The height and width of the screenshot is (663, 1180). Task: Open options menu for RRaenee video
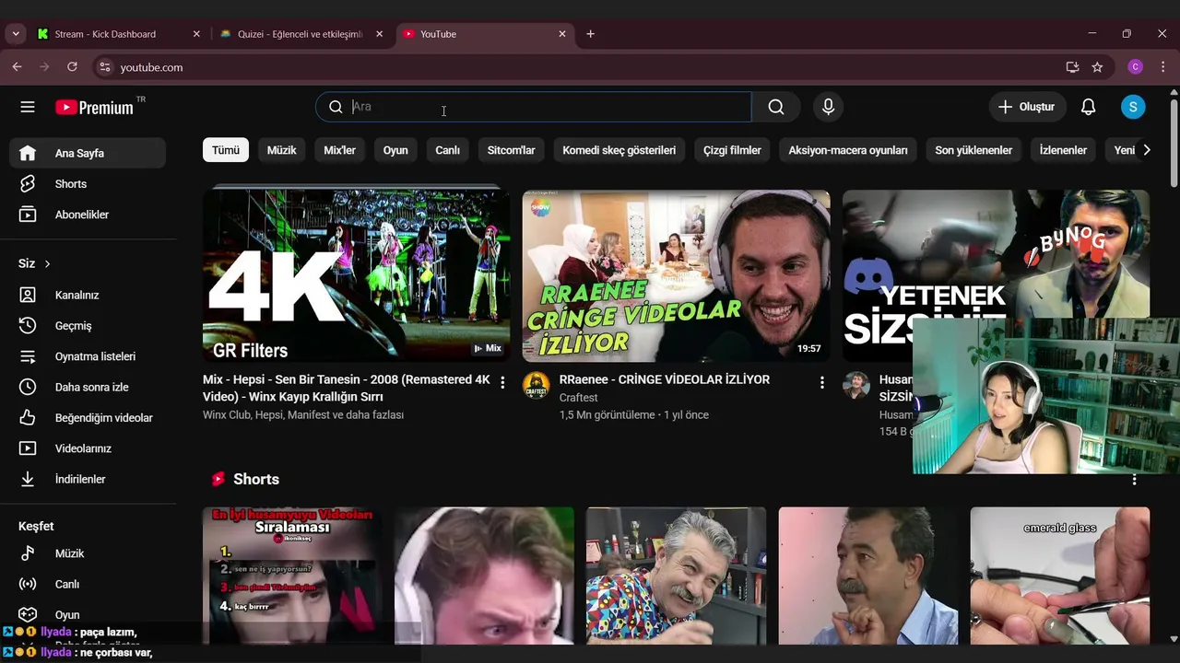pos(822,381)
